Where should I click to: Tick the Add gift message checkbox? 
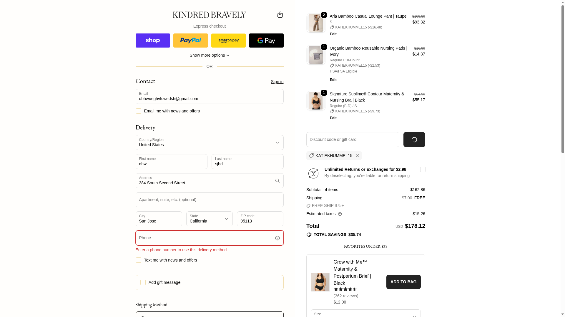point(143,282)
